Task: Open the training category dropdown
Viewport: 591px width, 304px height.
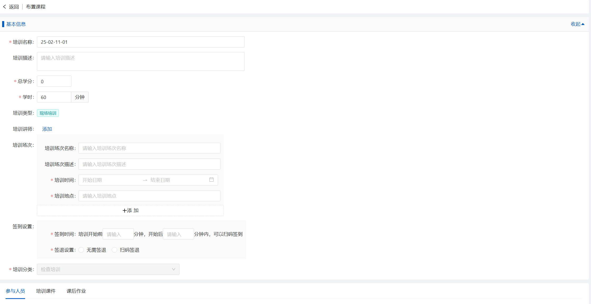Action: [108, 269]
